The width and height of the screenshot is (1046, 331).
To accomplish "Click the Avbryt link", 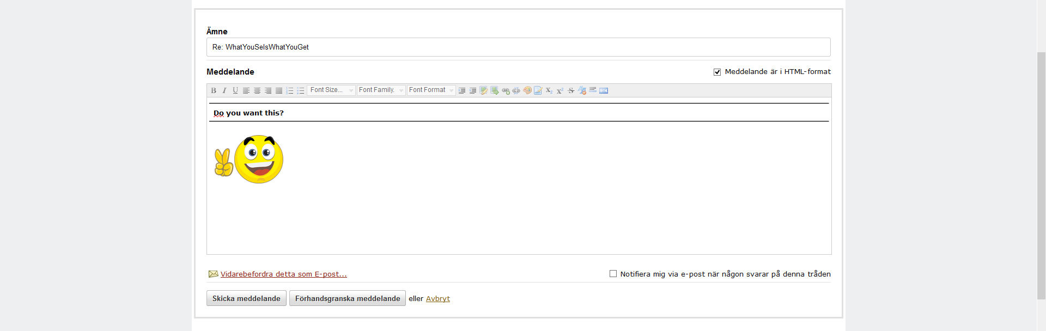I will [437, 299].
